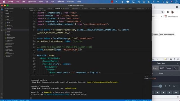Collapse the store folder in Explorer

click(x=8, y=16)
